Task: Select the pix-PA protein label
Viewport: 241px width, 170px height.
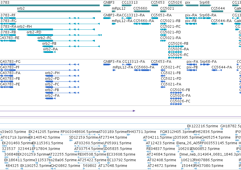Action: (192, 62)
